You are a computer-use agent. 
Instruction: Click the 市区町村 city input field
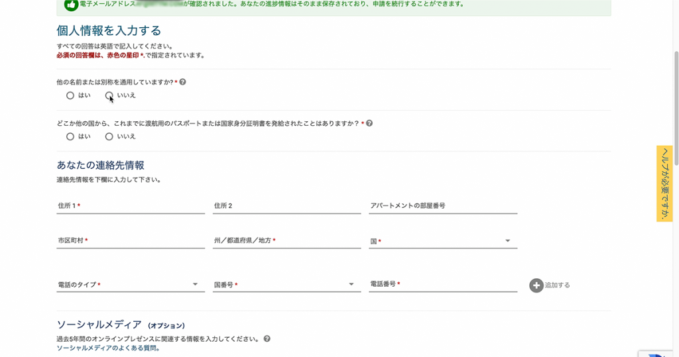click(131, 241)
